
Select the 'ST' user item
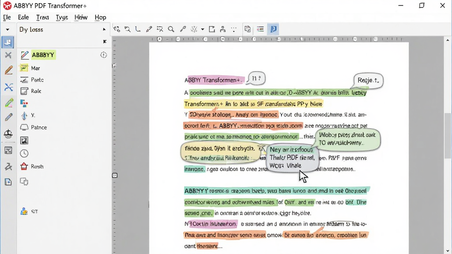[29, 211]
